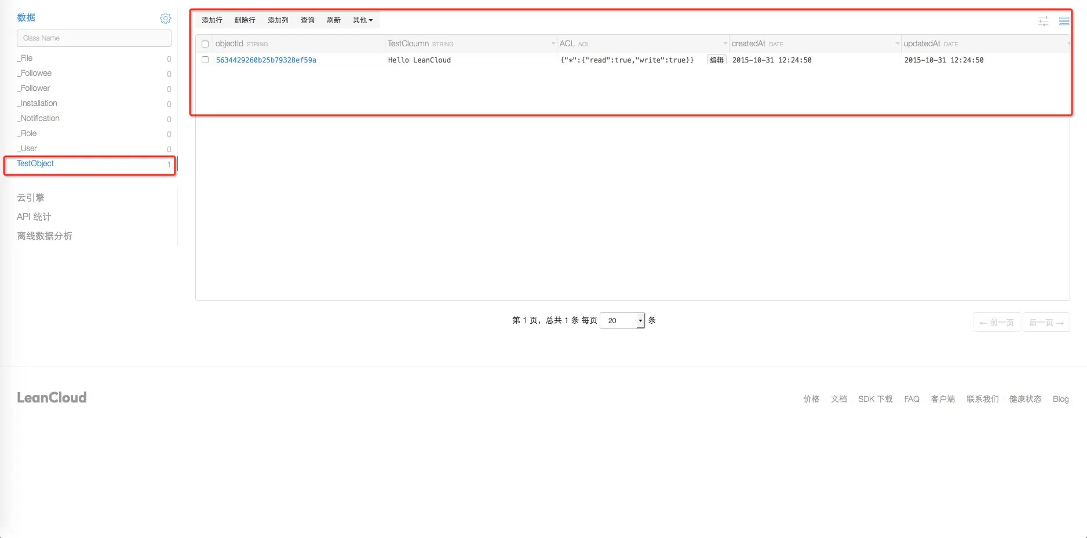Click the updatedAt cell 2015-10-31 12:24:50
The width and height of the screenshot is (1087, 538).
tap(944, 60)
